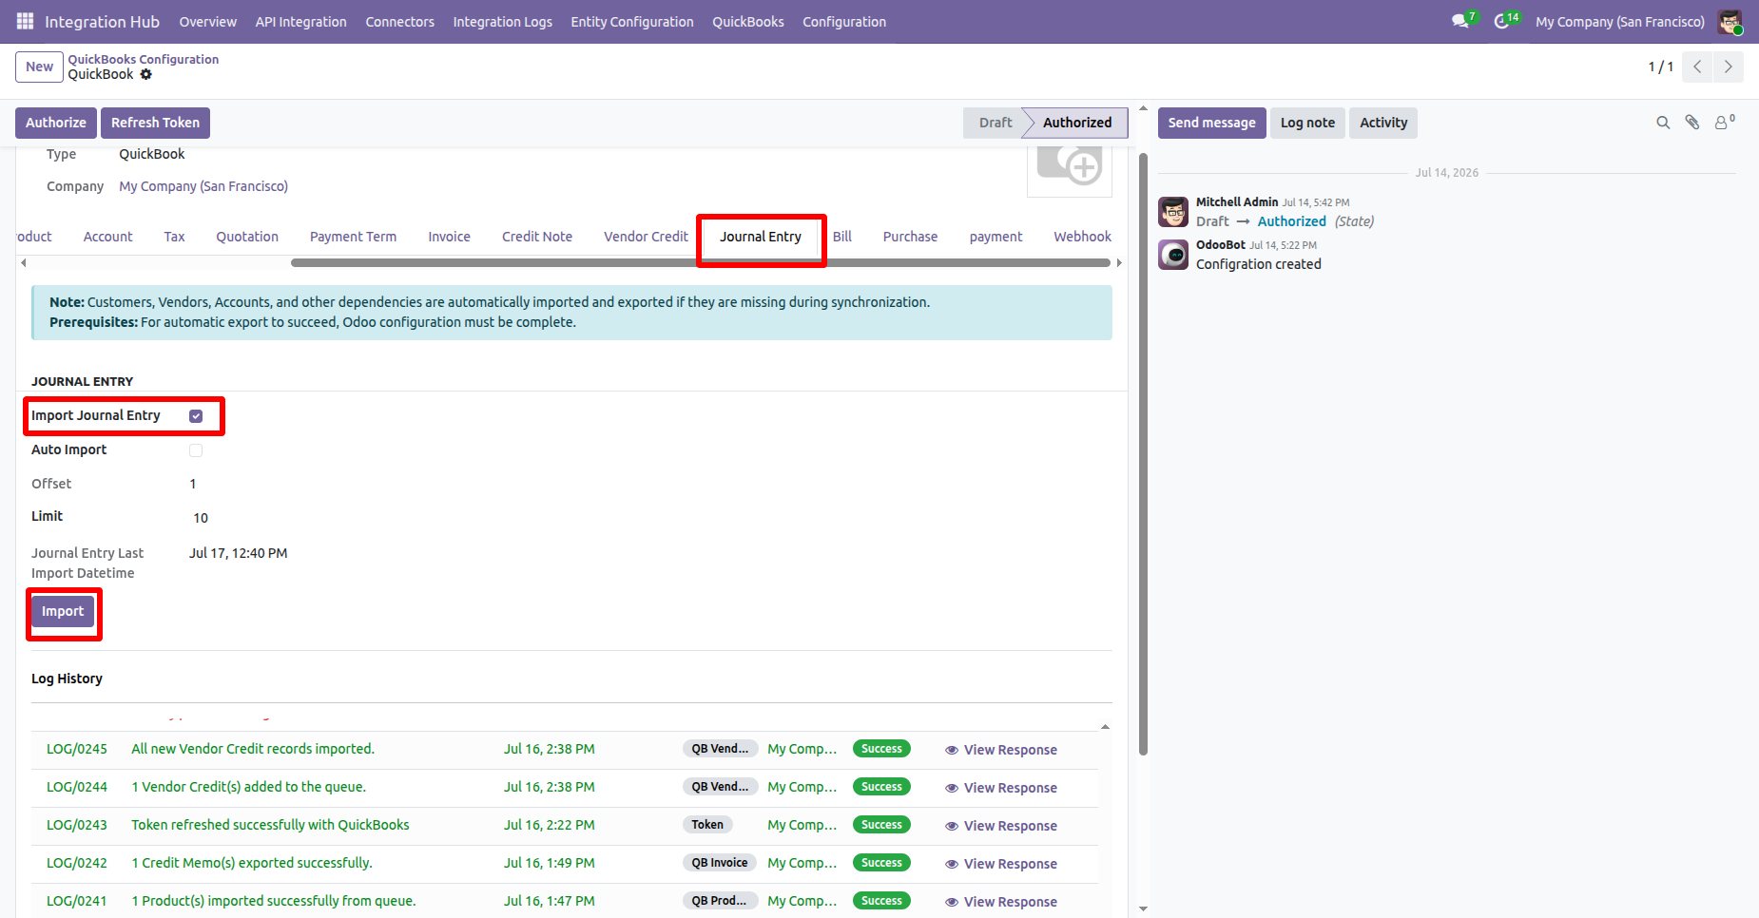Viewport: 1759px width, 918px height.
Task: Click the gear icon next to QuickBook
Action: point(145,74)
